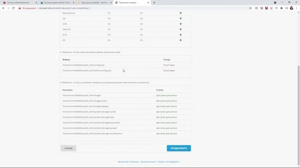Focus the browser address bar URL
Viewport: 300px width, 168px height.
[64, 8]
